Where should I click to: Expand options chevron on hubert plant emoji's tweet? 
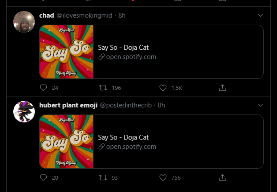[260, 105]
